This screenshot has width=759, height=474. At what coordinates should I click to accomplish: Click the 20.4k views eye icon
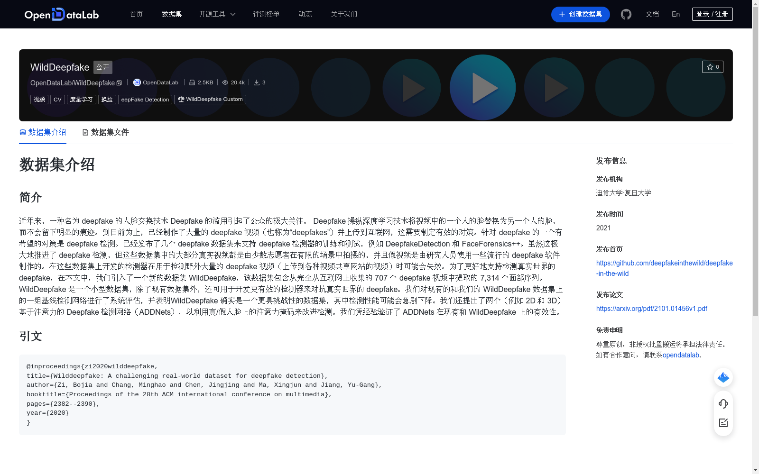pos(225,82)
